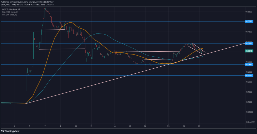Click the 0.1000 price axis tick
257x134 pixels.
(249, 102)
